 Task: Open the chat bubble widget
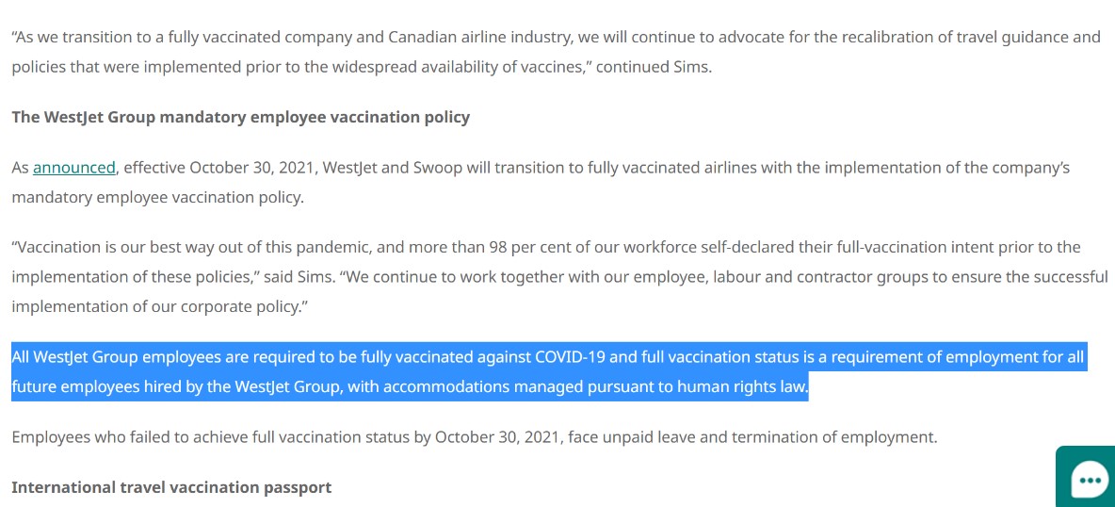1088,478
